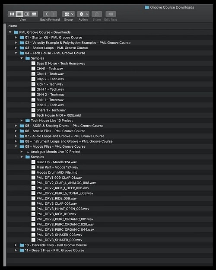Go back with left chevron button
Screen dimensions: 216x270
[46, 14]
